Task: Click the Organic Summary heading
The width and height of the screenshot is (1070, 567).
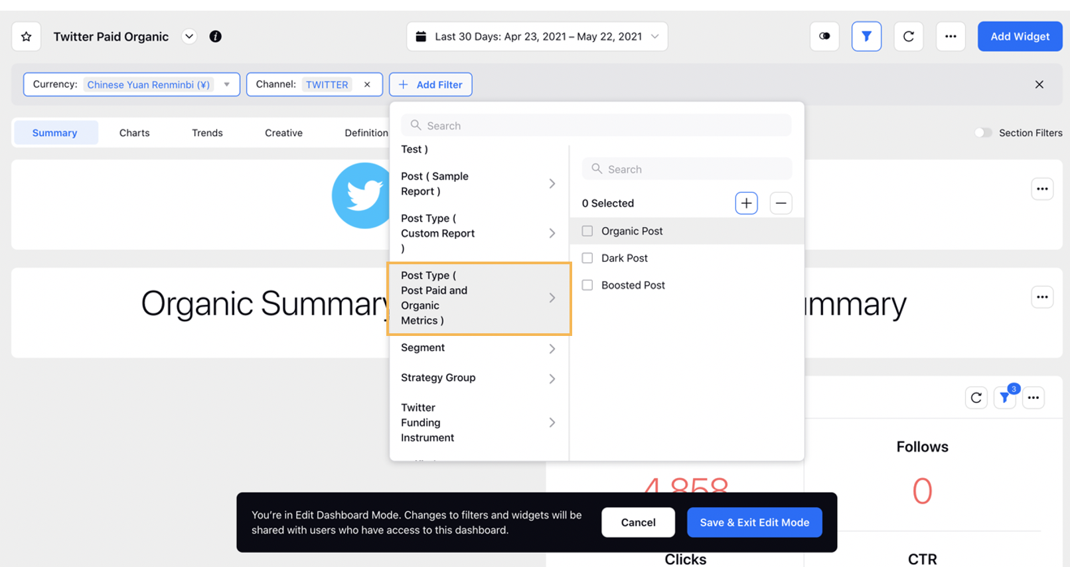Action: [x=264, y=304]
